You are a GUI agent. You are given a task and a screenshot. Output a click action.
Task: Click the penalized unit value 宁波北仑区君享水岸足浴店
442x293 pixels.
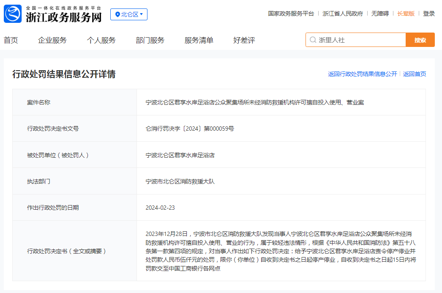[x=180, y=155]
